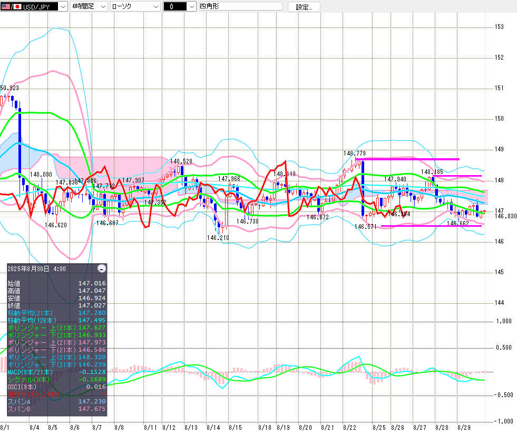517x433 pixels.
Task: Click the 153 price axis label
Action: (x=499, y=27)
